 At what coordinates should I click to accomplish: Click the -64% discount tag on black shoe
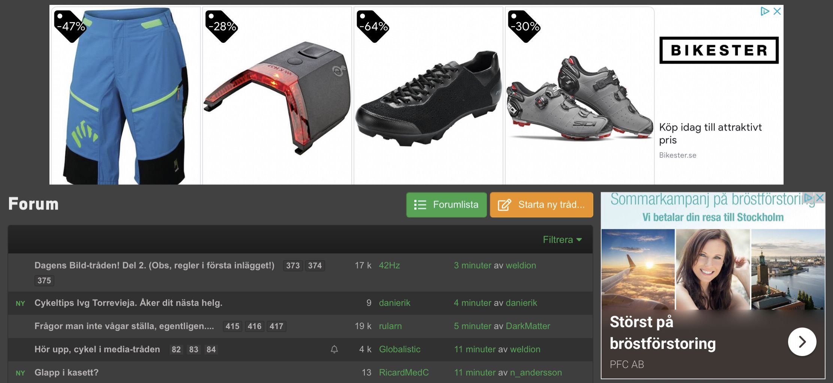pyautogui.click(x=373, y=26)
